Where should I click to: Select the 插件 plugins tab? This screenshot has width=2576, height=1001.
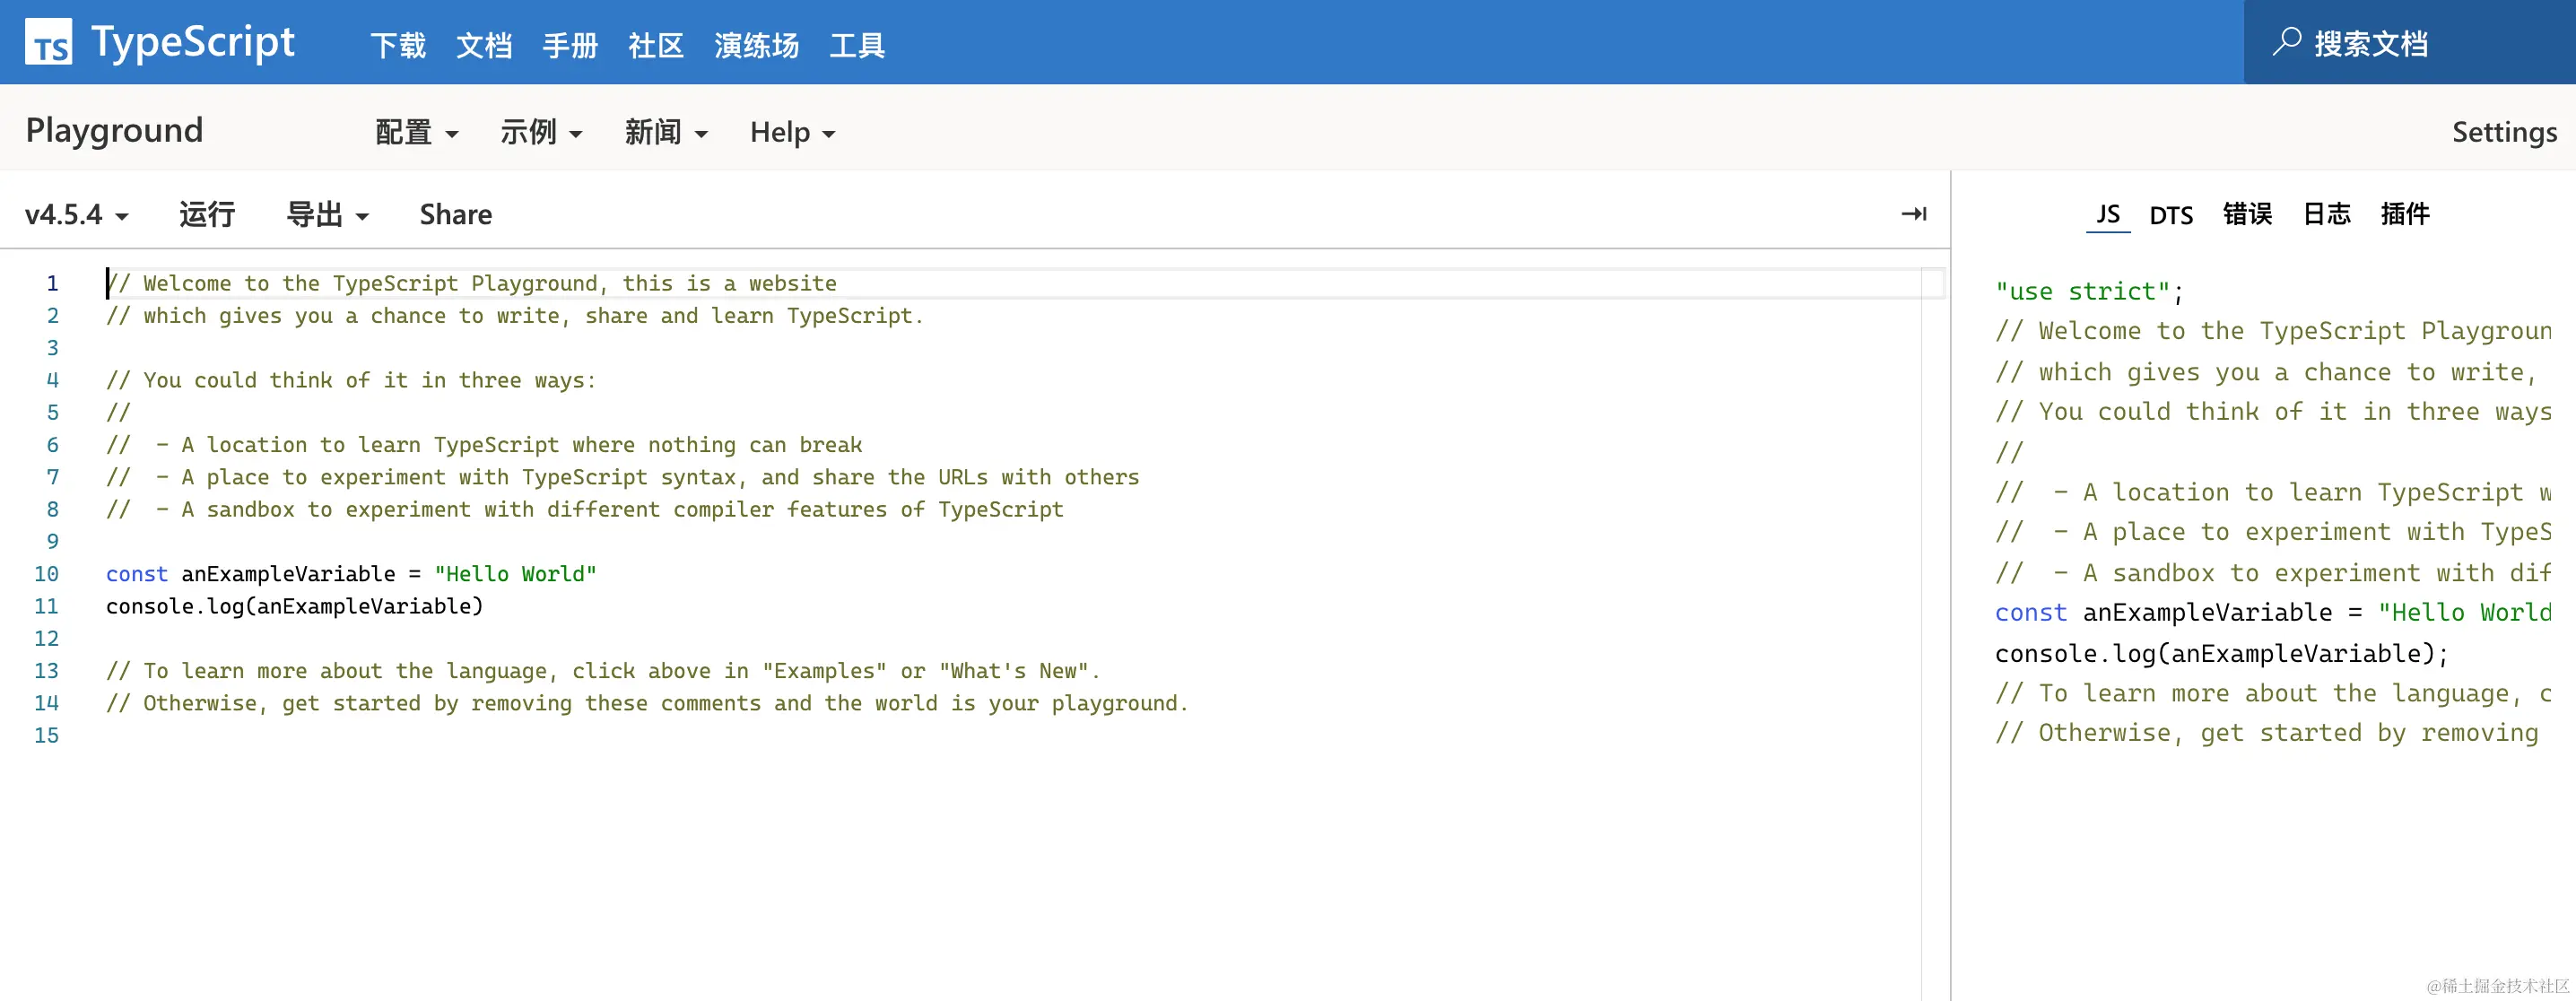tap(2404, 214)
